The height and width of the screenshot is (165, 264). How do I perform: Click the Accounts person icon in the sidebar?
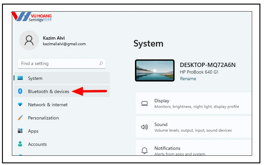pos(20,144)
